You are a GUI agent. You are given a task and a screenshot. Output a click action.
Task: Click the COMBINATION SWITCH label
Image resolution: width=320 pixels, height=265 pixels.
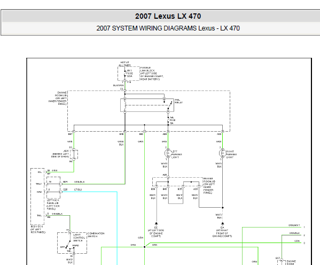tap(96, 234)
